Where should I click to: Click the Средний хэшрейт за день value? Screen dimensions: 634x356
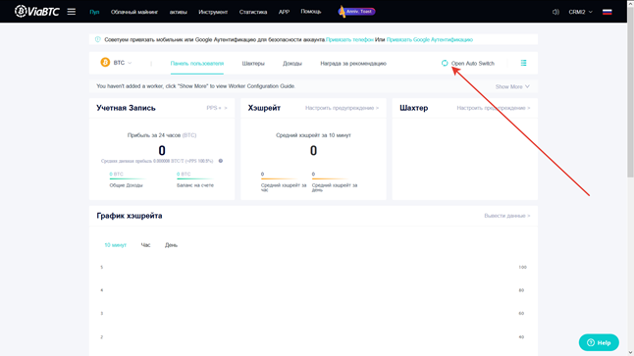tap(313, 175)
